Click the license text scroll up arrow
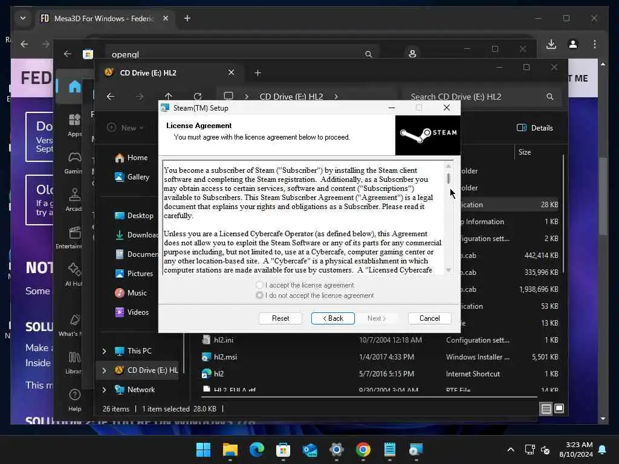619x464 pixels. pyautogui.click(x=449, y=166)
